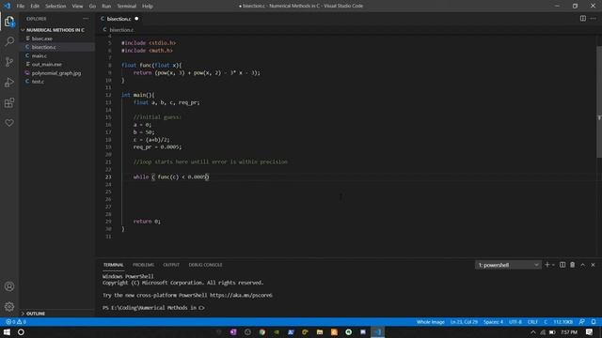Screen dimensions: 602x338
Task: Open the Go menu
Action: (92, 6)
